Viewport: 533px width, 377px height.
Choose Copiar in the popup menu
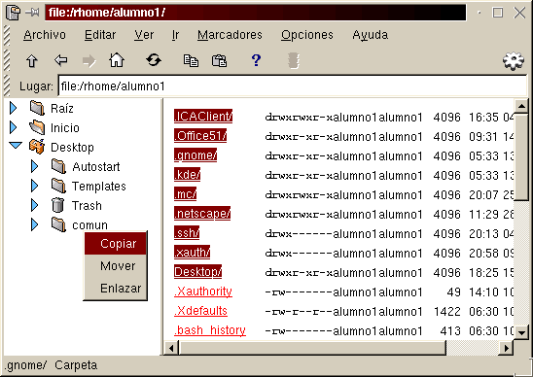(x=116, y=244)
